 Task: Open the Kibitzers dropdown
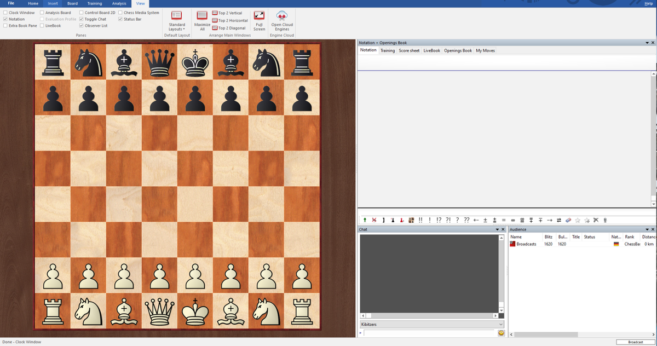(500, 325)
